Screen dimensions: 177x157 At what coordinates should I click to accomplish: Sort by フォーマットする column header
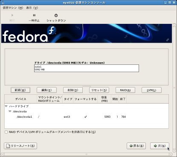click(x=85, y=99)
